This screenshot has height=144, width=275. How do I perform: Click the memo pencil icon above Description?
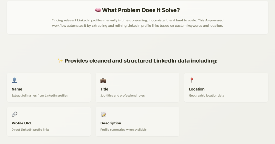[103, 115]
